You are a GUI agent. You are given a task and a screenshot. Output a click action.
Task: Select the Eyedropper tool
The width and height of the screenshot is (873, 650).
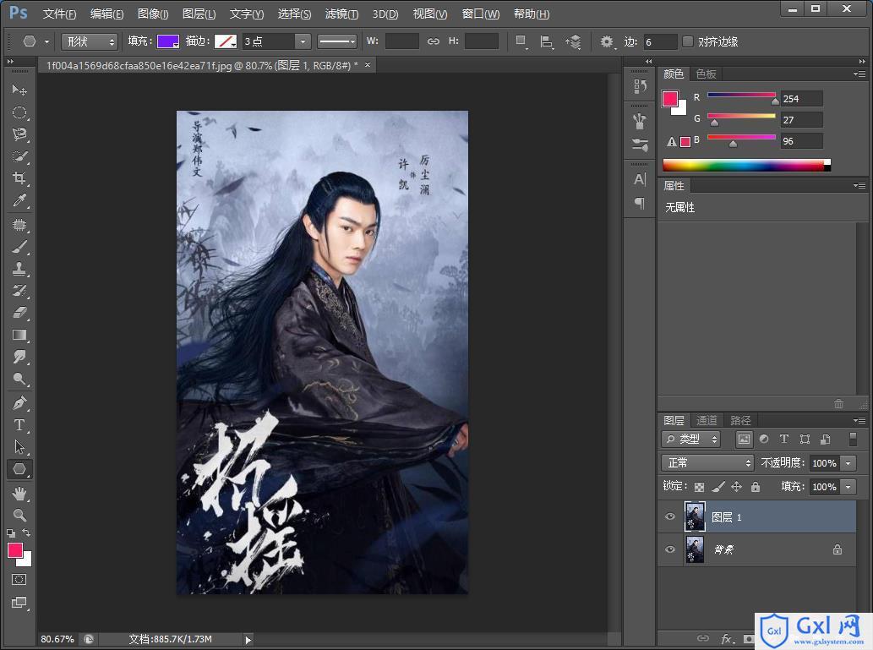coord(19,200)
